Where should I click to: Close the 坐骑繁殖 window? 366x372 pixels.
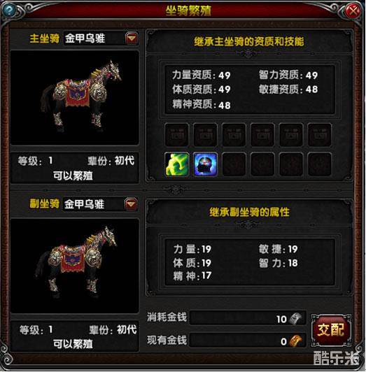(x=353, y=10)
